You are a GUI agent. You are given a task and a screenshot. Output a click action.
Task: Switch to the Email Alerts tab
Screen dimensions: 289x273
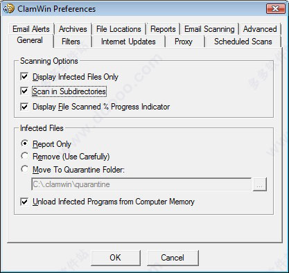pyautogui.click(x=31, y=29)
